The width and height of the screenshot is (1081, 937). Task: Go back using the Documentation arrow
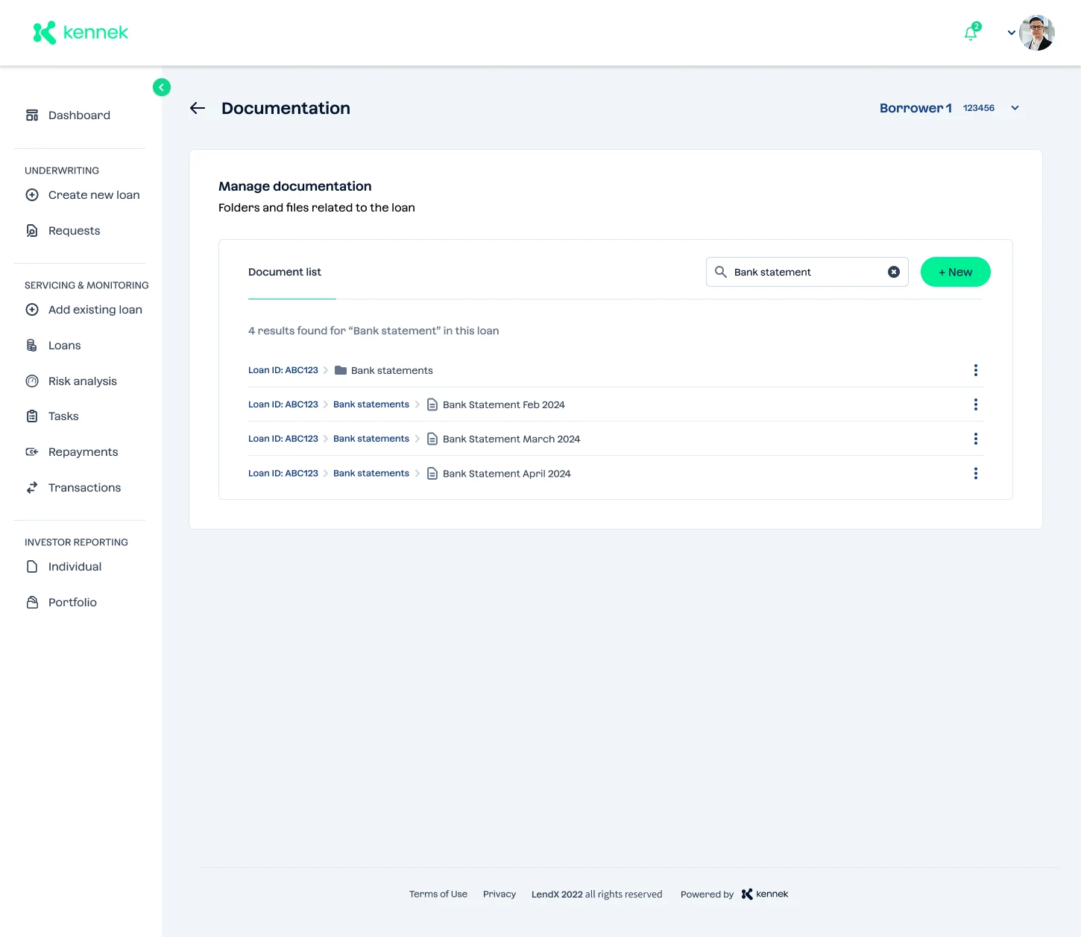click(198, 108)
